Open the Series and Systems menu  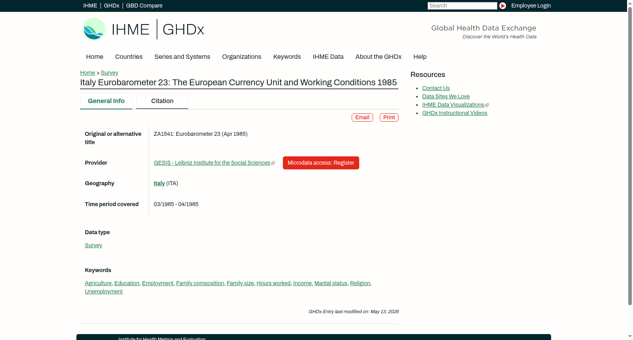tap(182, 57)
